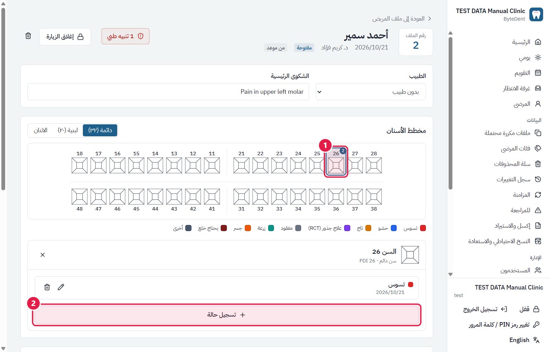Select the لبنية (٢٠) primary teeth tab
The width and height of the screenshot is (550, 352).
(68, 130)
